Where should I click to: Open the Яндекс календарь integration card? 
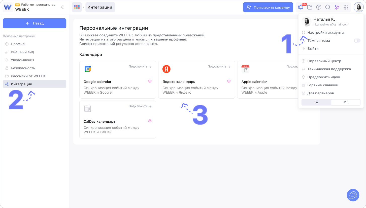[196, 80]
